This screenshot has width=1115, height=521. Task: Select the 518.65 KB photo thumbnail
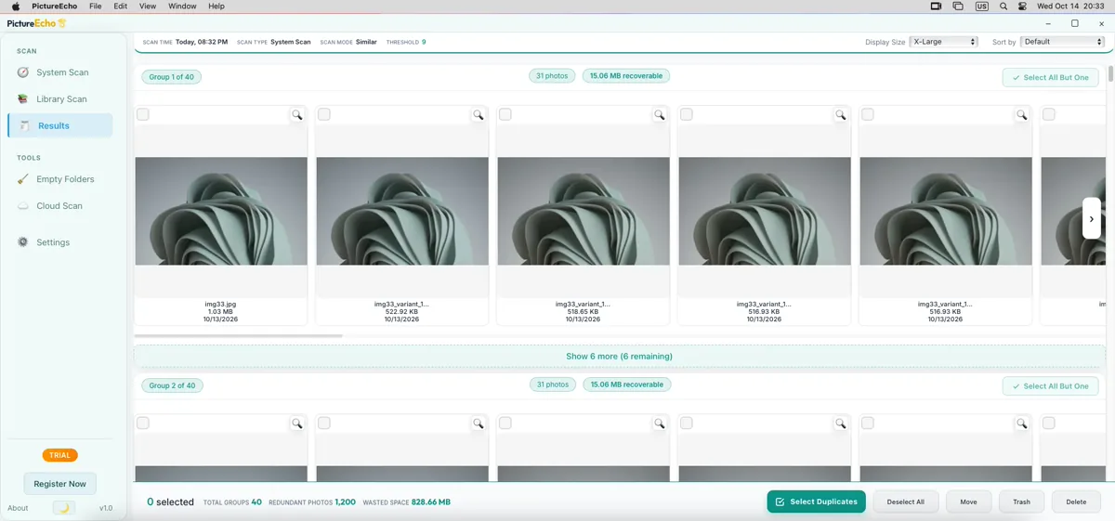pos(584,211)
